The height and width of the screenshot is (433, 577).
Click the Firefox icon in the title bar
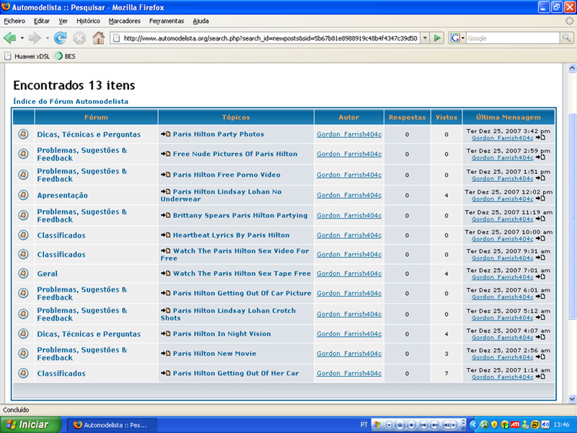coord(6,7)
